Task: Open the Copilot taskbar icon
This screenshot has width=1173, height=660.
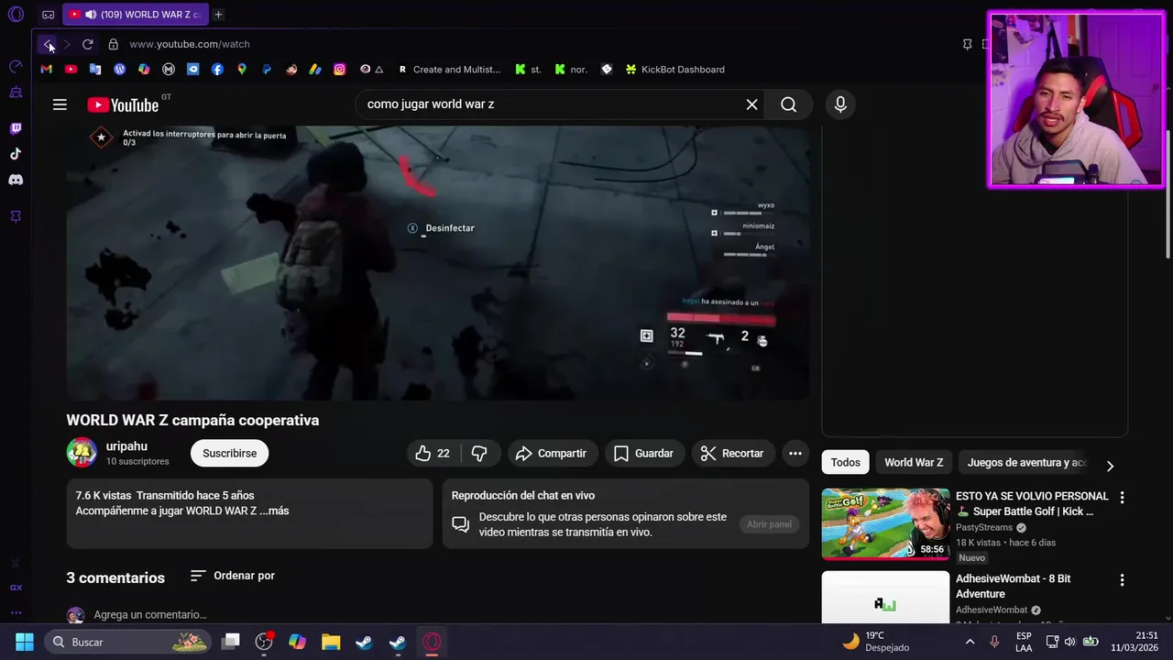Action: tap(297, 642)
